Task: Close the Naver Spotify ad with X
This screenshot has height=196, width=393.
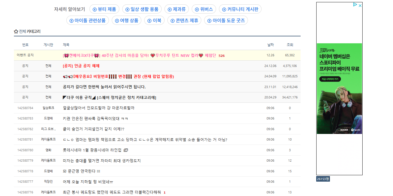Action: click(360, 5)
